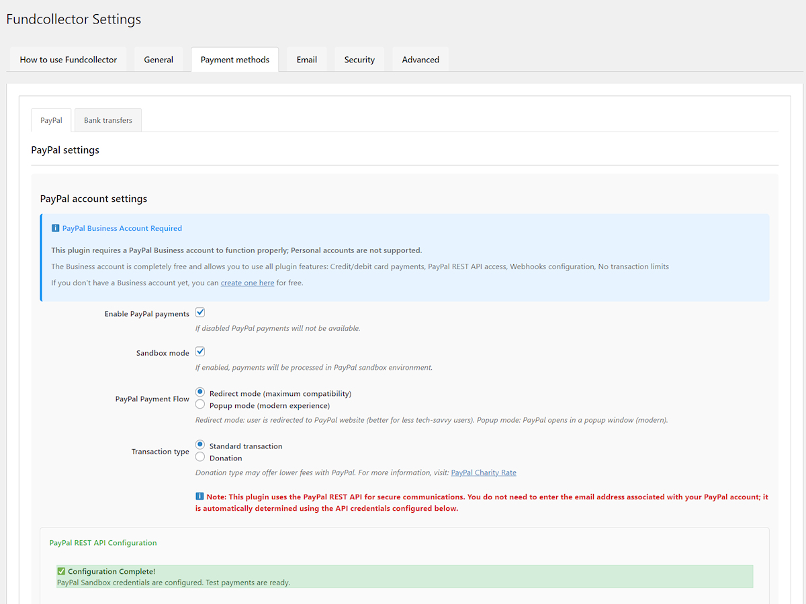Choose the Popup mode (modern experience) option
806x604 pixels.
click(200, 405)
